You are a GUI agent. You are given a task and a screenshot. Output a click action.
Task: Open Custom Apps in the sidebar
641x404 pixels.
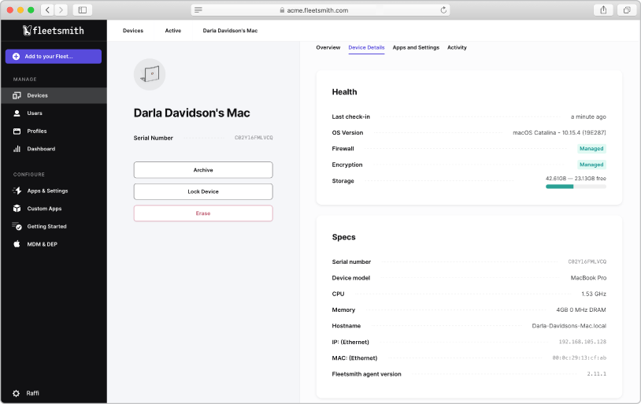pyautogui.click(x=54, y=209)
